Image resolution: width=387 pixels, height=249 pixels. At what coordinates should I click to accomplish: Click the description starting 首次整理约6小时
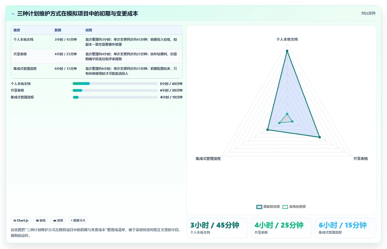tap(131, 71)
